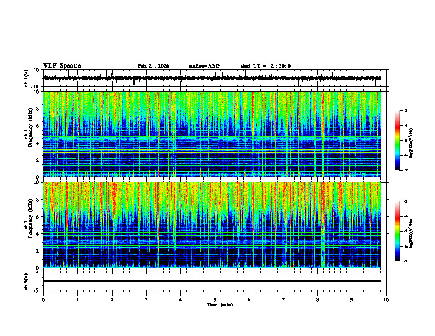Image resolution: width=435 pixels, height=336 pixels.
Task: Click the "6" kHz tick of ch.2 spectrogram
Action: (x=38, y=217)
